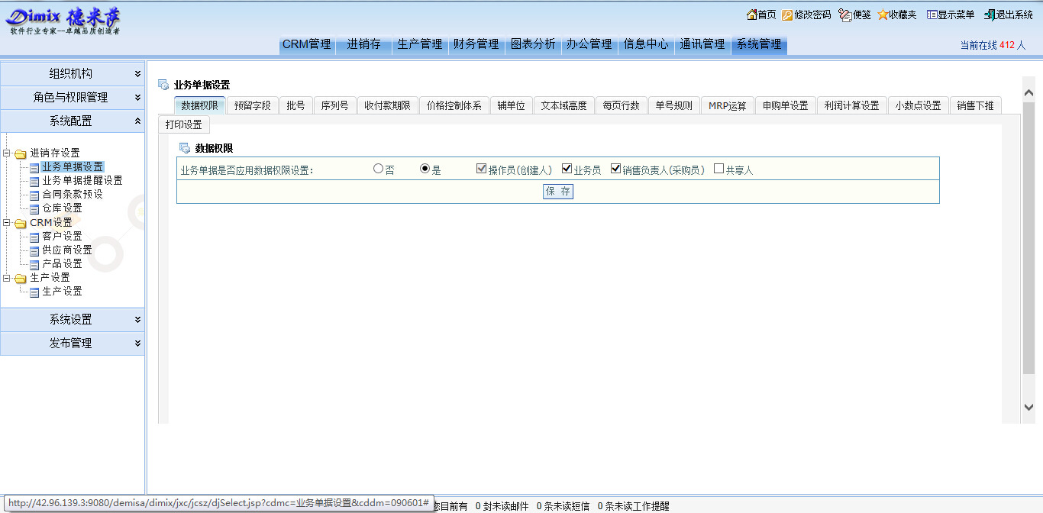Image resolution: width=1043 pixels, height=513 pixels.
Task: Click the 保存 button
Action: click(x=557, y=192)
